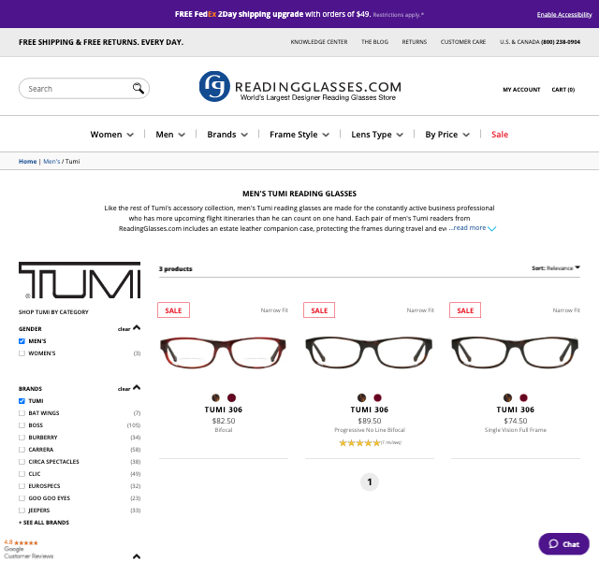Open the Returns page
Screen dimensions: 599x561
(x=414, y=42)
